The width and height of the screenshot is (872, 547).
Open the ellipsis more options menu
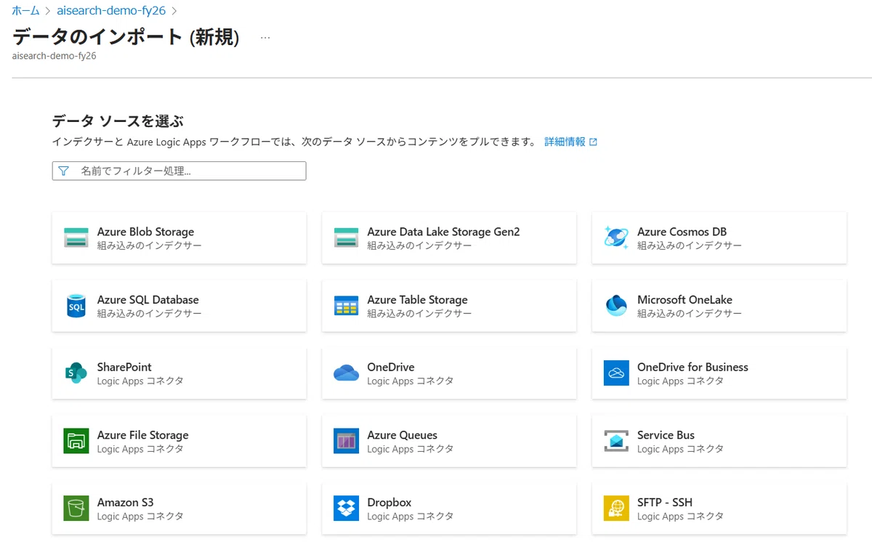(x=265, y=38)
